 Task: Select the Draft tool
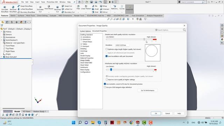[x=95, y=9]
